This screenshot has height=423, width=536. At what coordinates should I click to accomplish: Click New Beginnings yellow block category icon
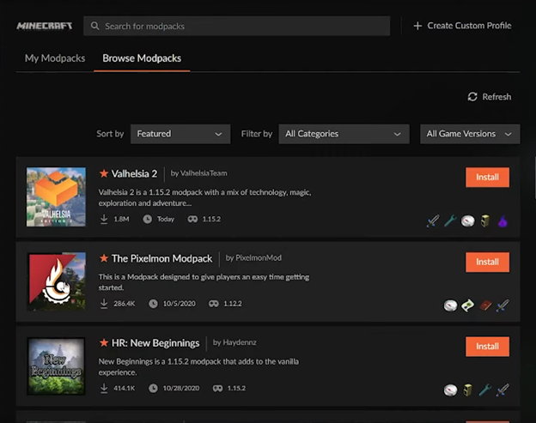click(467, 390)
